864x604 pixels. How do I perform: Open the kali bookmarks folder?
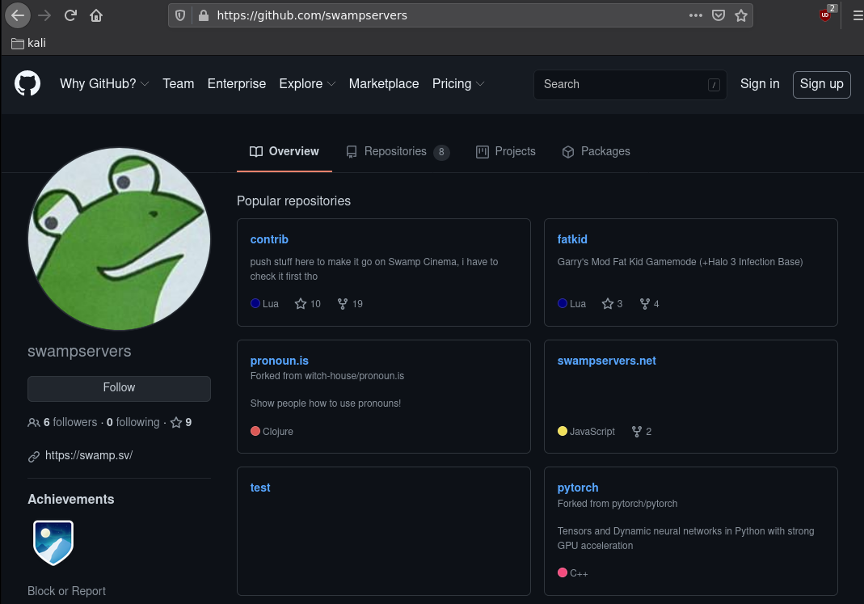(x=28, y=43)
